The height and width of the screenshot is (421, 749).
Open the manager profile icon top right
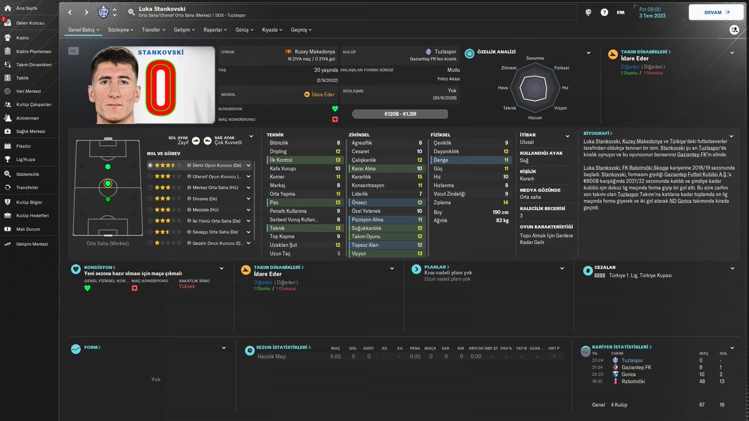tap(733, 29)
